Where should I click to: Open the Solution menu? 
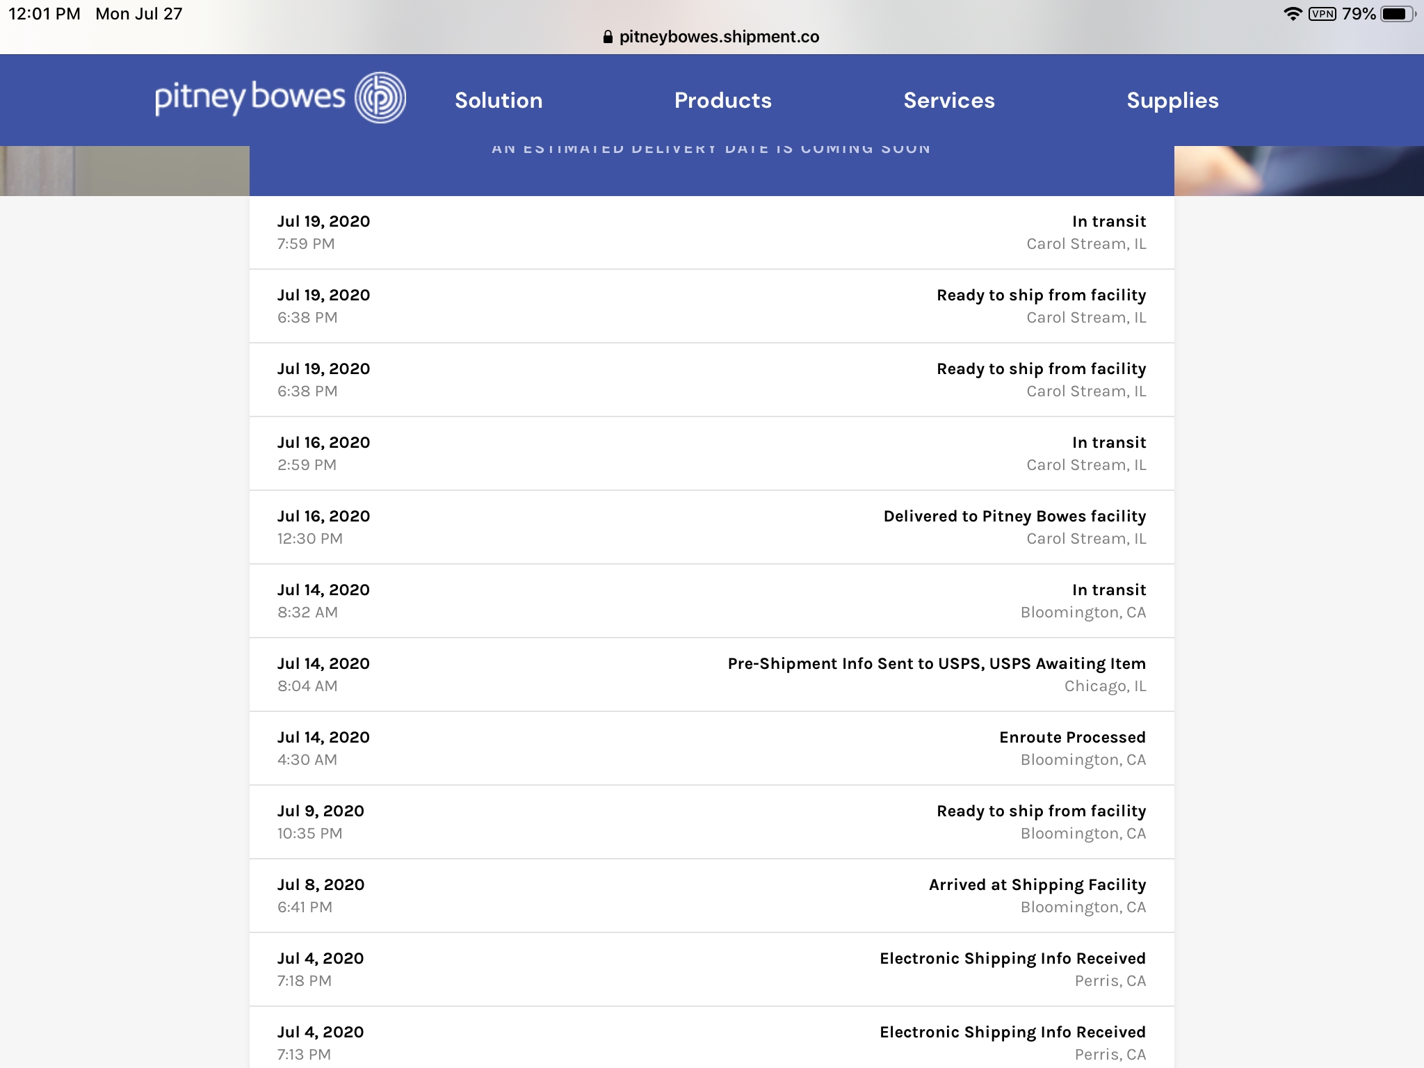tap(498, 100)
